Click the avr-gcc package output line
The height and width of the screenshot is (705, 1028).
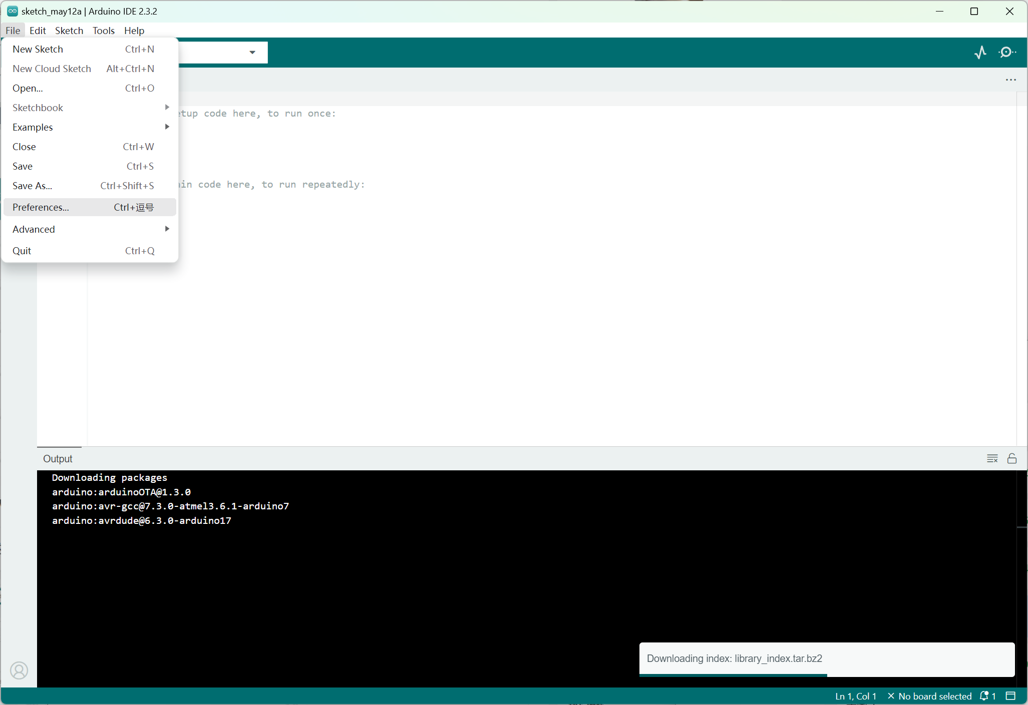(x=170, y=506)
